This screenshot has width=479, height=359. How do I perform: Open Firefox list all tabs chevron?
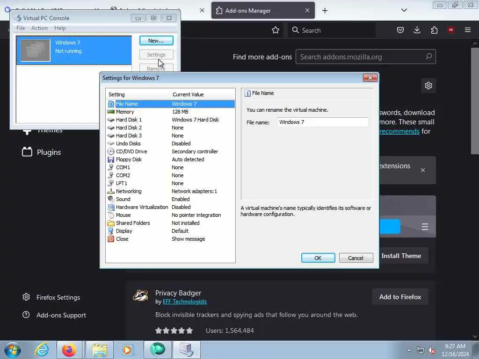click(404, 10)
